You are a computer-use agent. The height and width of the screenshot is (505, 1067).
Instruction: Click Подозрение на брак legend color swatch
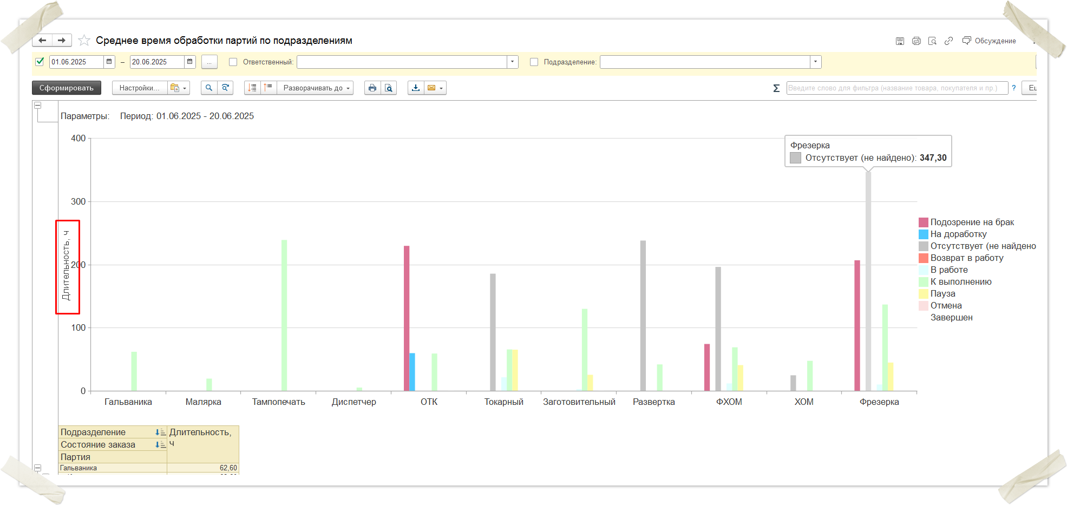pyautogui.click(x=923, y=222)
